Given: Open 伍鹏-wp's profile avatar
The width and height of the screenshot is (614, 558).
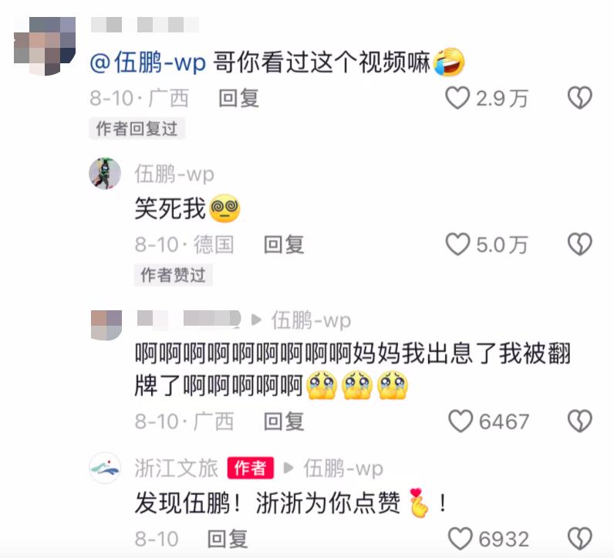Looking at the screenshot, I should (105, 173).
